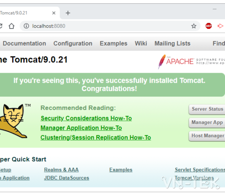Open the AdBlock Plus extension icon
The height and width of the screenshot is (194, 225).
[x=209, y=26]
